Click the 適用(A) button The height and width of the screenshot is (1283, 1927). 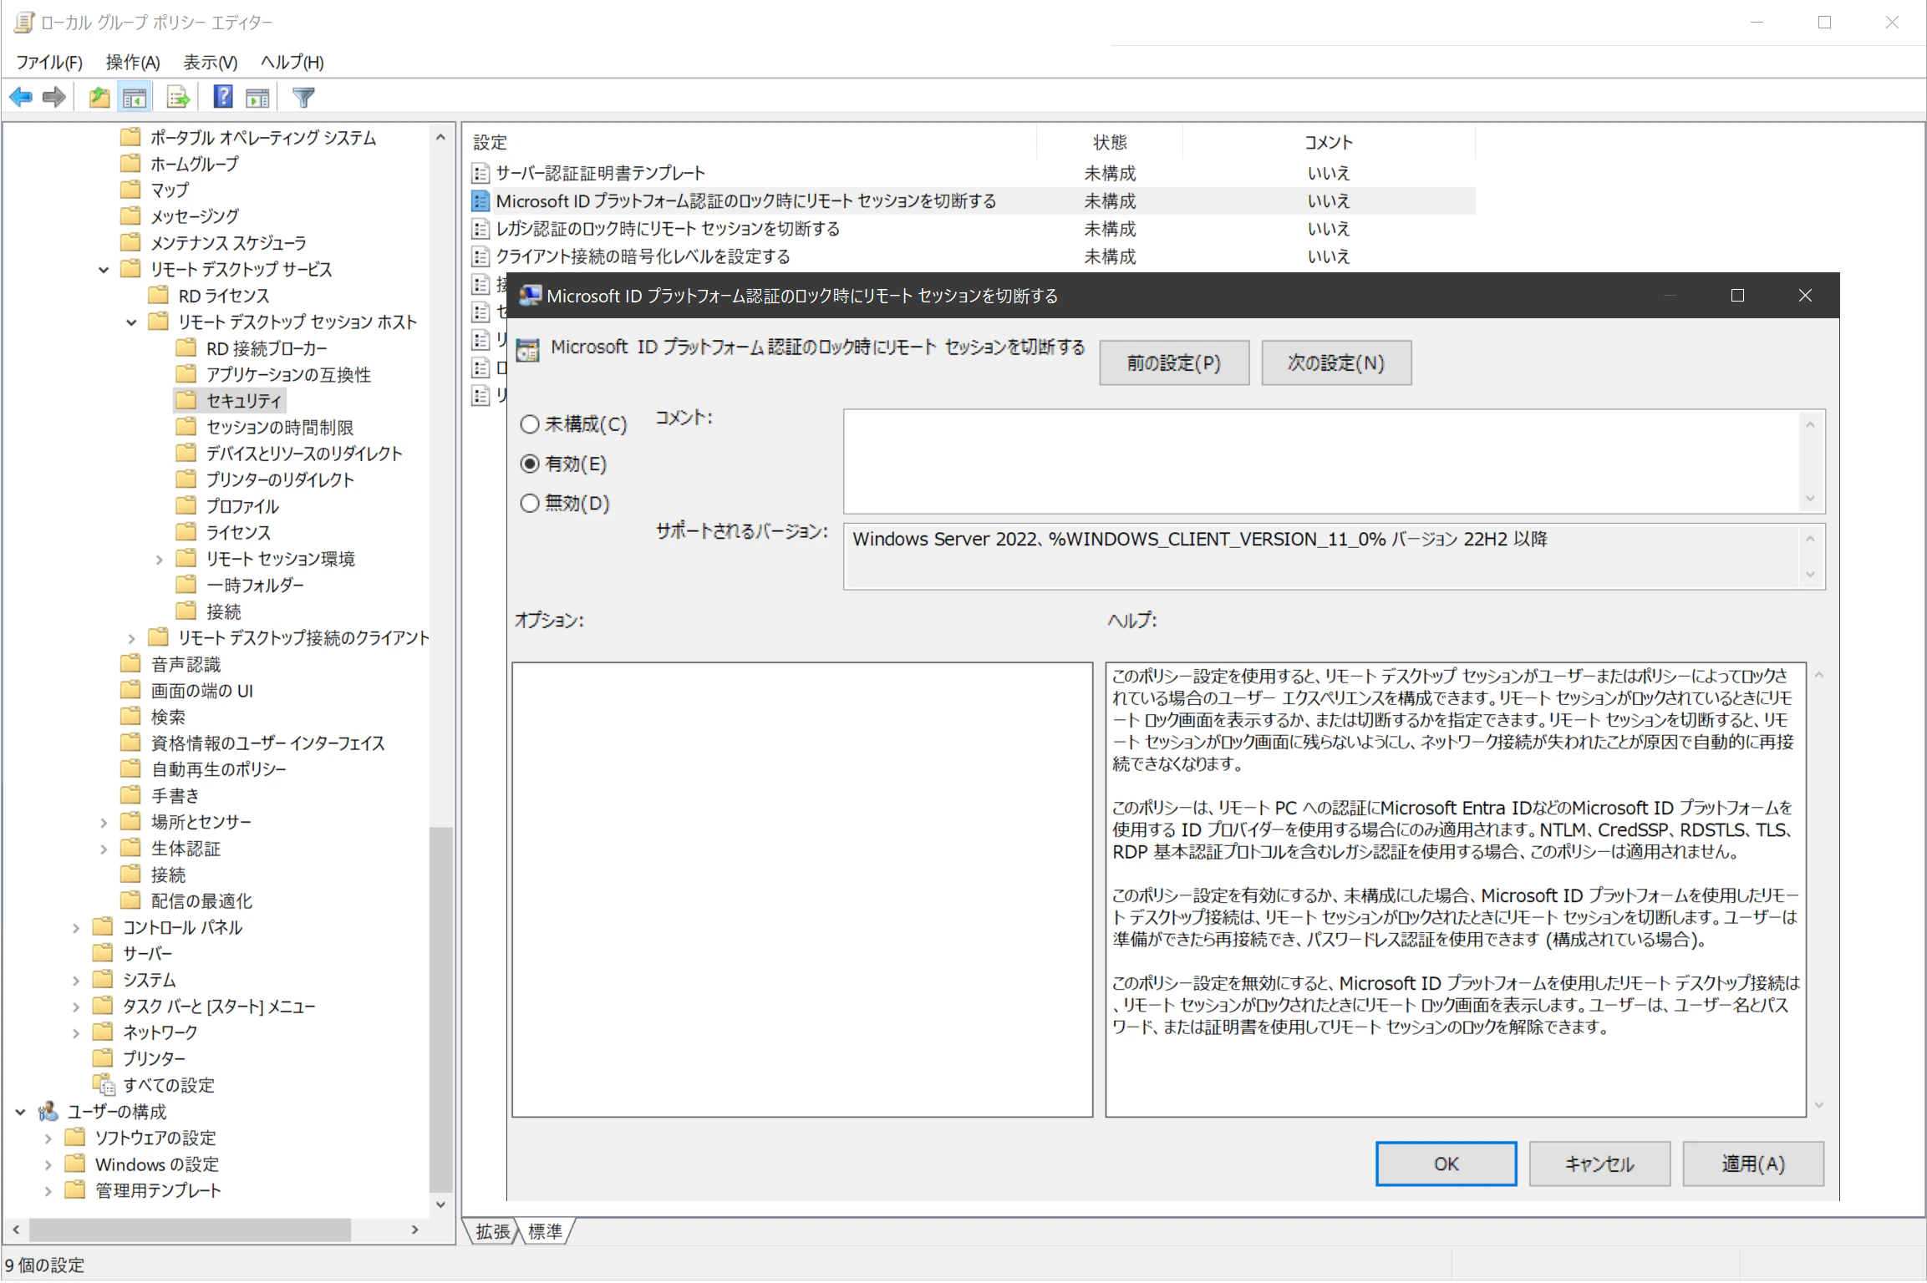1752,1164
